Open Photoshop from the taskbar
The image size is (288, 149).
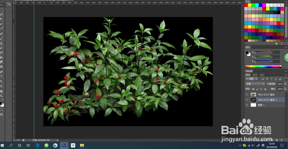pyautogui.click(x=64, y=145)
